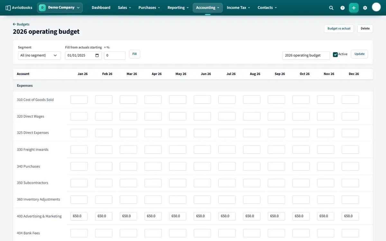Expand the Income Tax menu

point(238,8)
